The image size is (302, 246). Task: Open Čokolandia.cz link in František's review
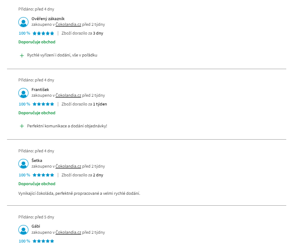[x=68, y=95]
